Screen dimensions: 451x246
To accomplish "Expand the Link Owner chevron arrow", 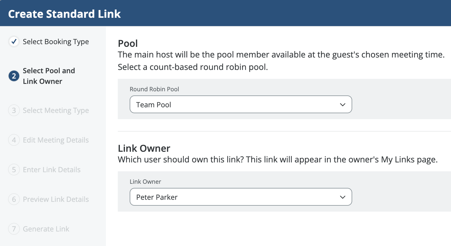I will tap(342, 197).
